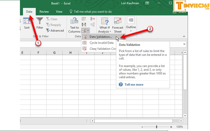
Task: Click the Consolidate icon
Action: click(92, 19)
